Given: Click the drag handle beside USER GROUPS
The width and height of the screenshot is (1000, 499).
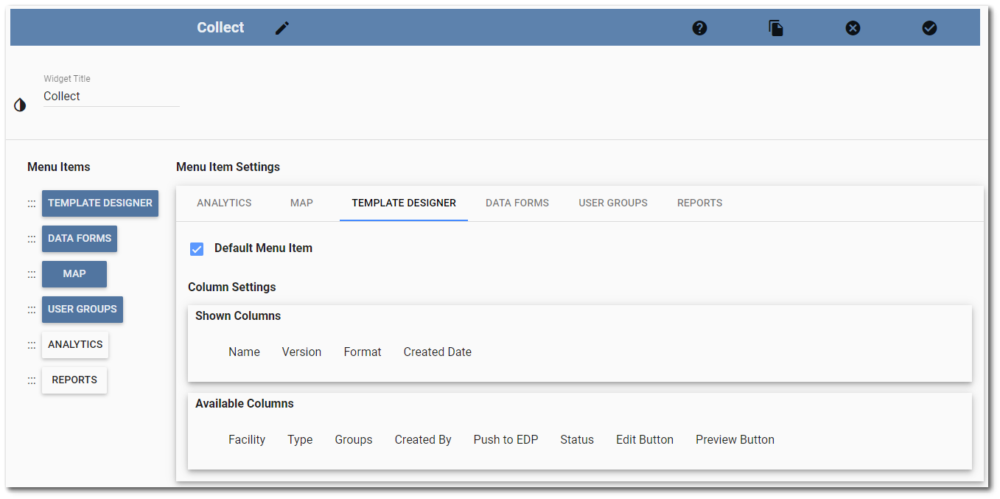Looking at the screenshot, I should (x=31, y=309).
